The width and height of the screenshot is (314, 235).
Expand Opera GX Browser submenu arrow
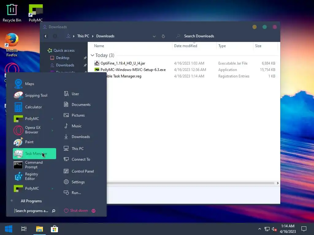[x=52, y=130]
